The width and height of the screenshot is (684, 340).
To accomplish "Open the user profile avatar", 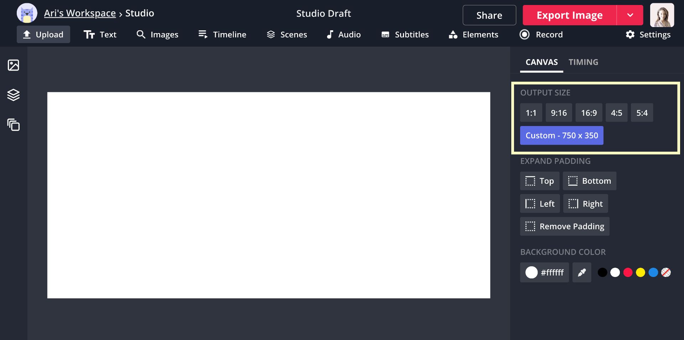I will tap(662, 15).
